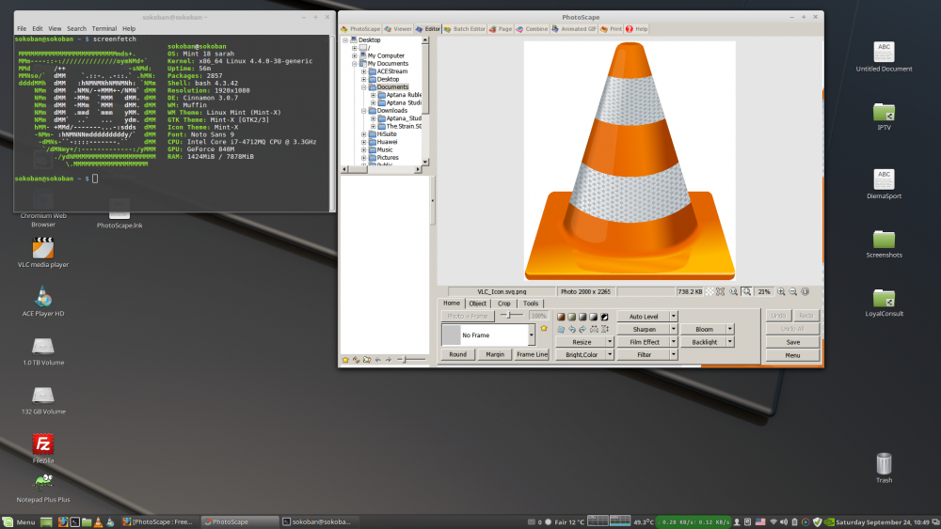Open the Combine tab in PhotoScape
The image size is (941, 529).
pos(533,29)
